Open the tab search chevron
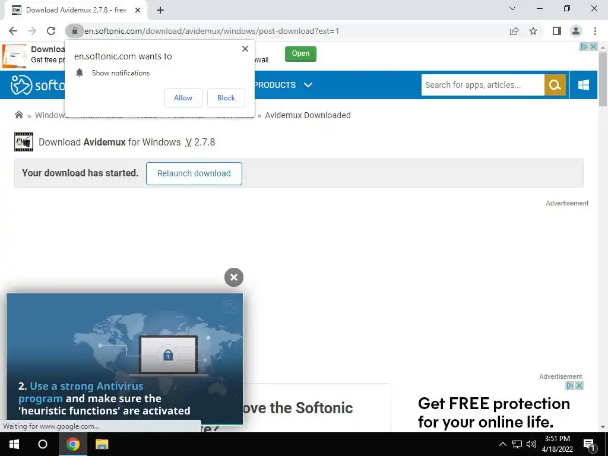The width and height of the screenshot is (608, 456). 512,8
